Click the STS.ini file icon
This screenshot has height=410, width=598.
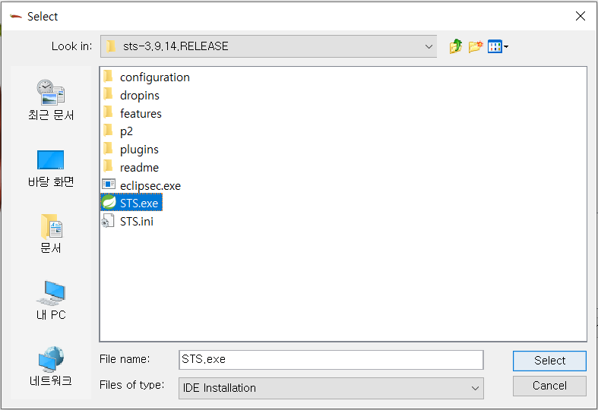click(x=108, y=221)
